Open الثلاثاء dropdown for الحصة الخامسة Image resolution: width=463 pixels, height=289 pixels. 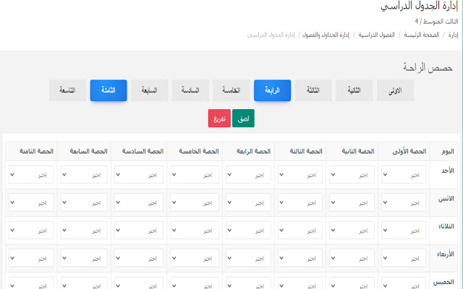pos(195,230)
